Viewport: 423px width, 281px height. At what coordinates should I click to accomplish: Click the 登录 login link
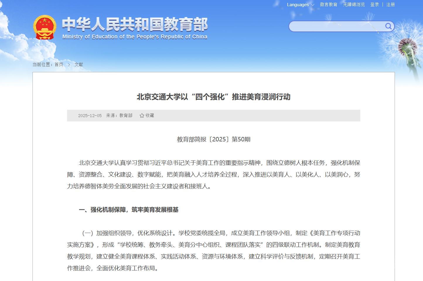(374, 5)
